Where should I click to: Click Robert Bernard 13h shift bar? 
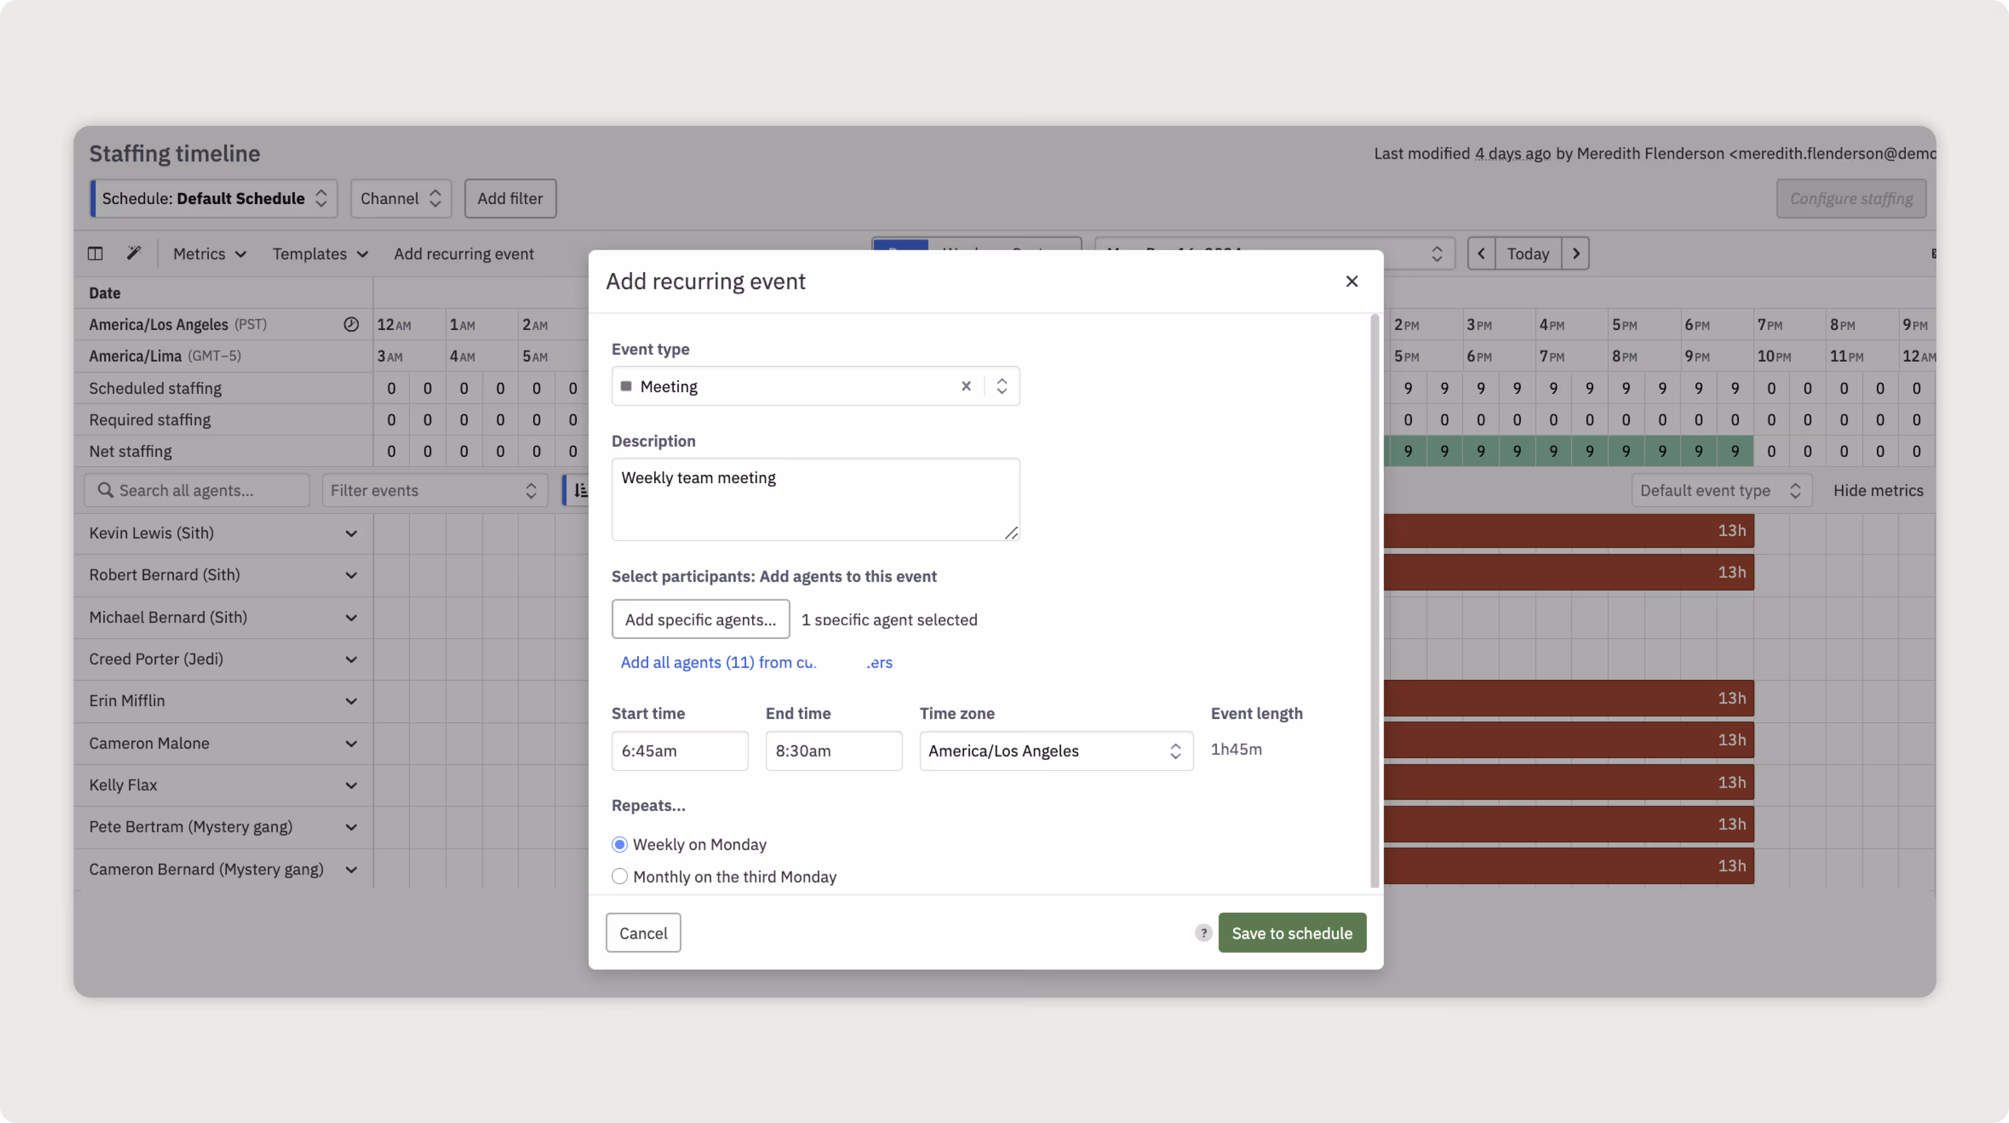coord(1569,572)
